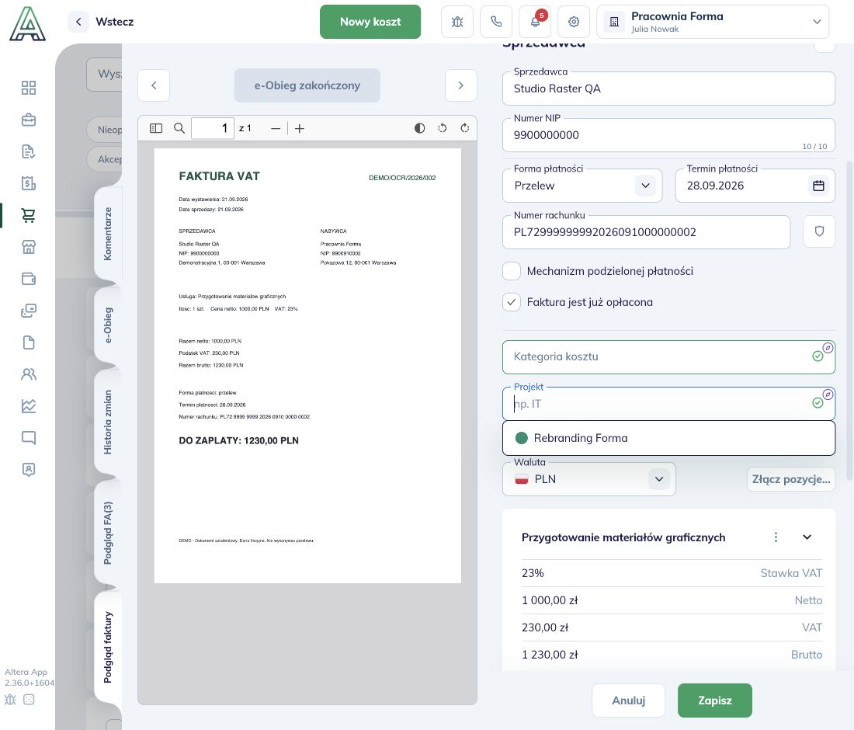Open the Podgląd faktury side tab

(x=108, y=647)
